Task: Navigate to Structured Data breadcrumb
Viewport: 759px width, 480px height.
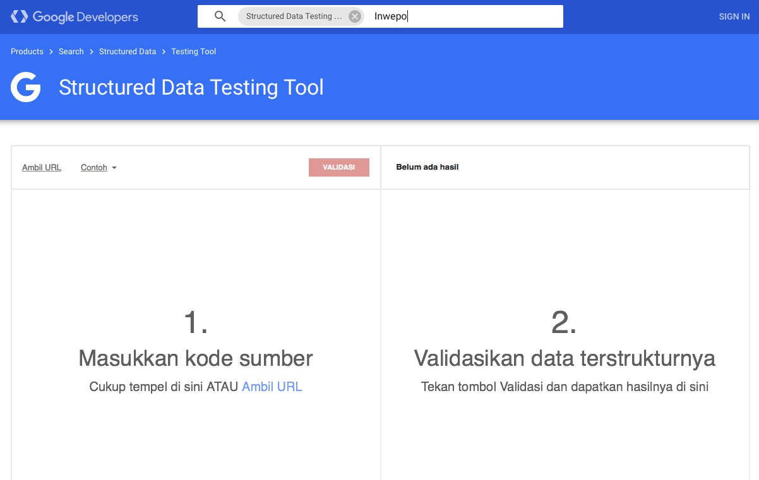Action: (128, 52)
